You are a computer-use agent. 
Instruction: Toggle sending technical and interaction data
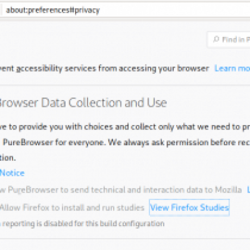(121, 190)
